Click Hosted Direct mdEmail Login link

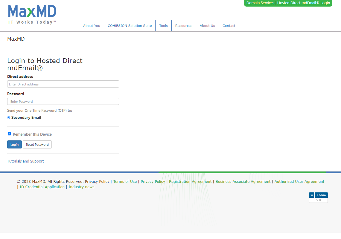303,3
